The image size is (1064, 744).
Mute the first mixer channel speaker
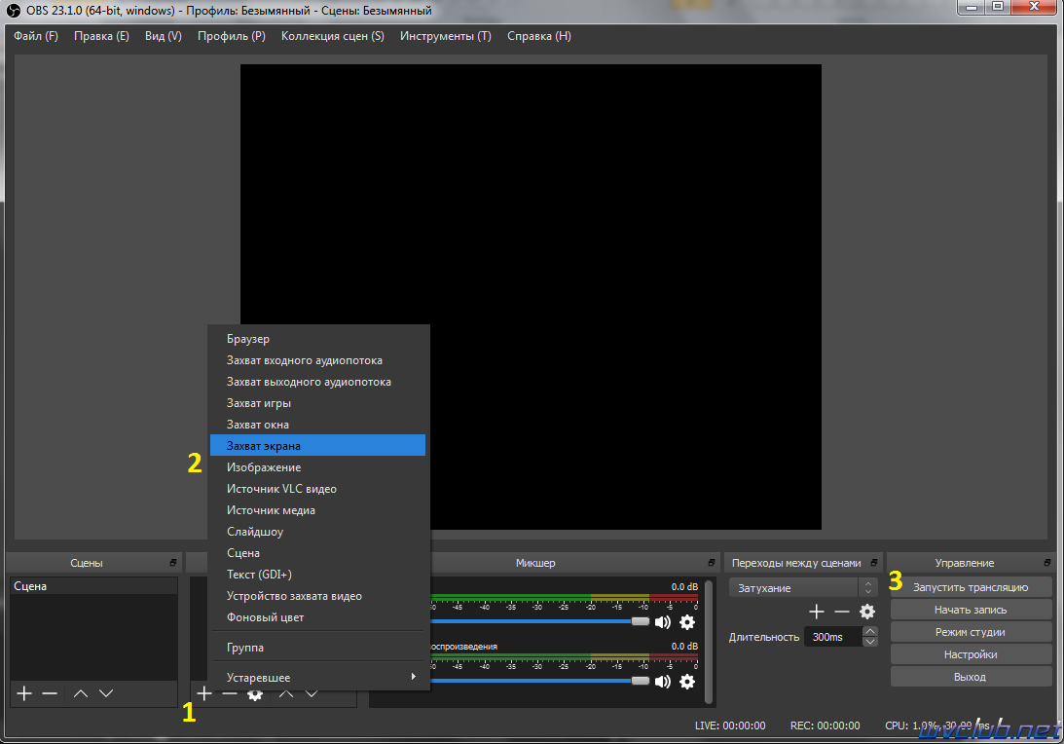pyautogui.click(x=662, y=622)
